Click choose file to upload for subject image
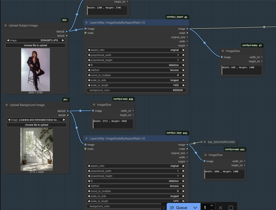 35,45
